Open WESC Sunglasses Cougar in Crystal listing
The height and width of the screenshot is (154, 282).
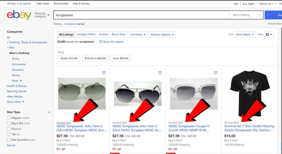click(189, 128)
